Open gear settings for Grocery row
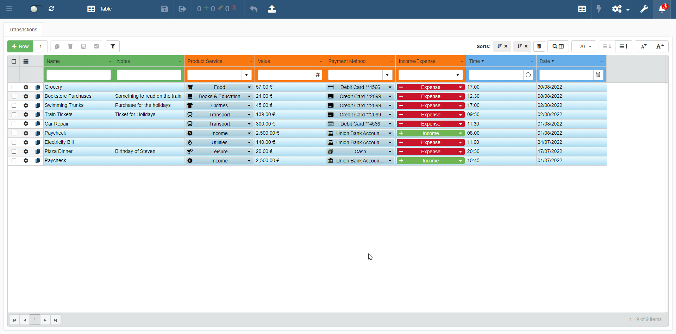 click(x=26, y=87)
